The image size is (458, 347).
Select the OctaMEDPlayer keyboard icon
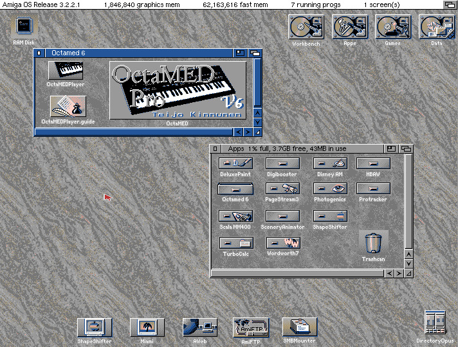[66, 70]
